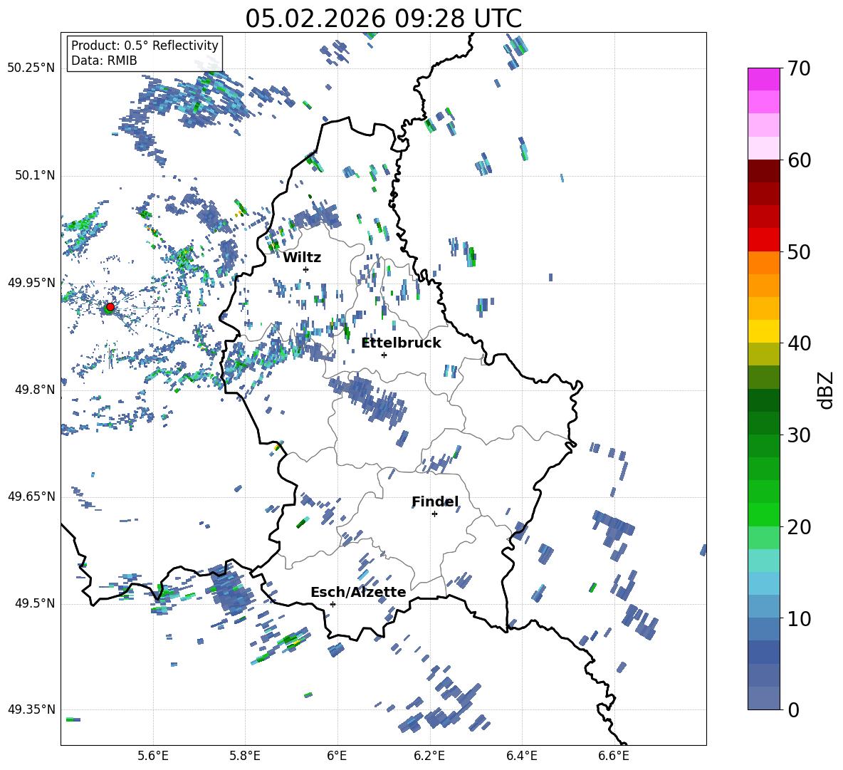This screenshot has width=843, height=770.
Task: Pick the dark maroon swatch just below 60
Action: tap(764, 171)
